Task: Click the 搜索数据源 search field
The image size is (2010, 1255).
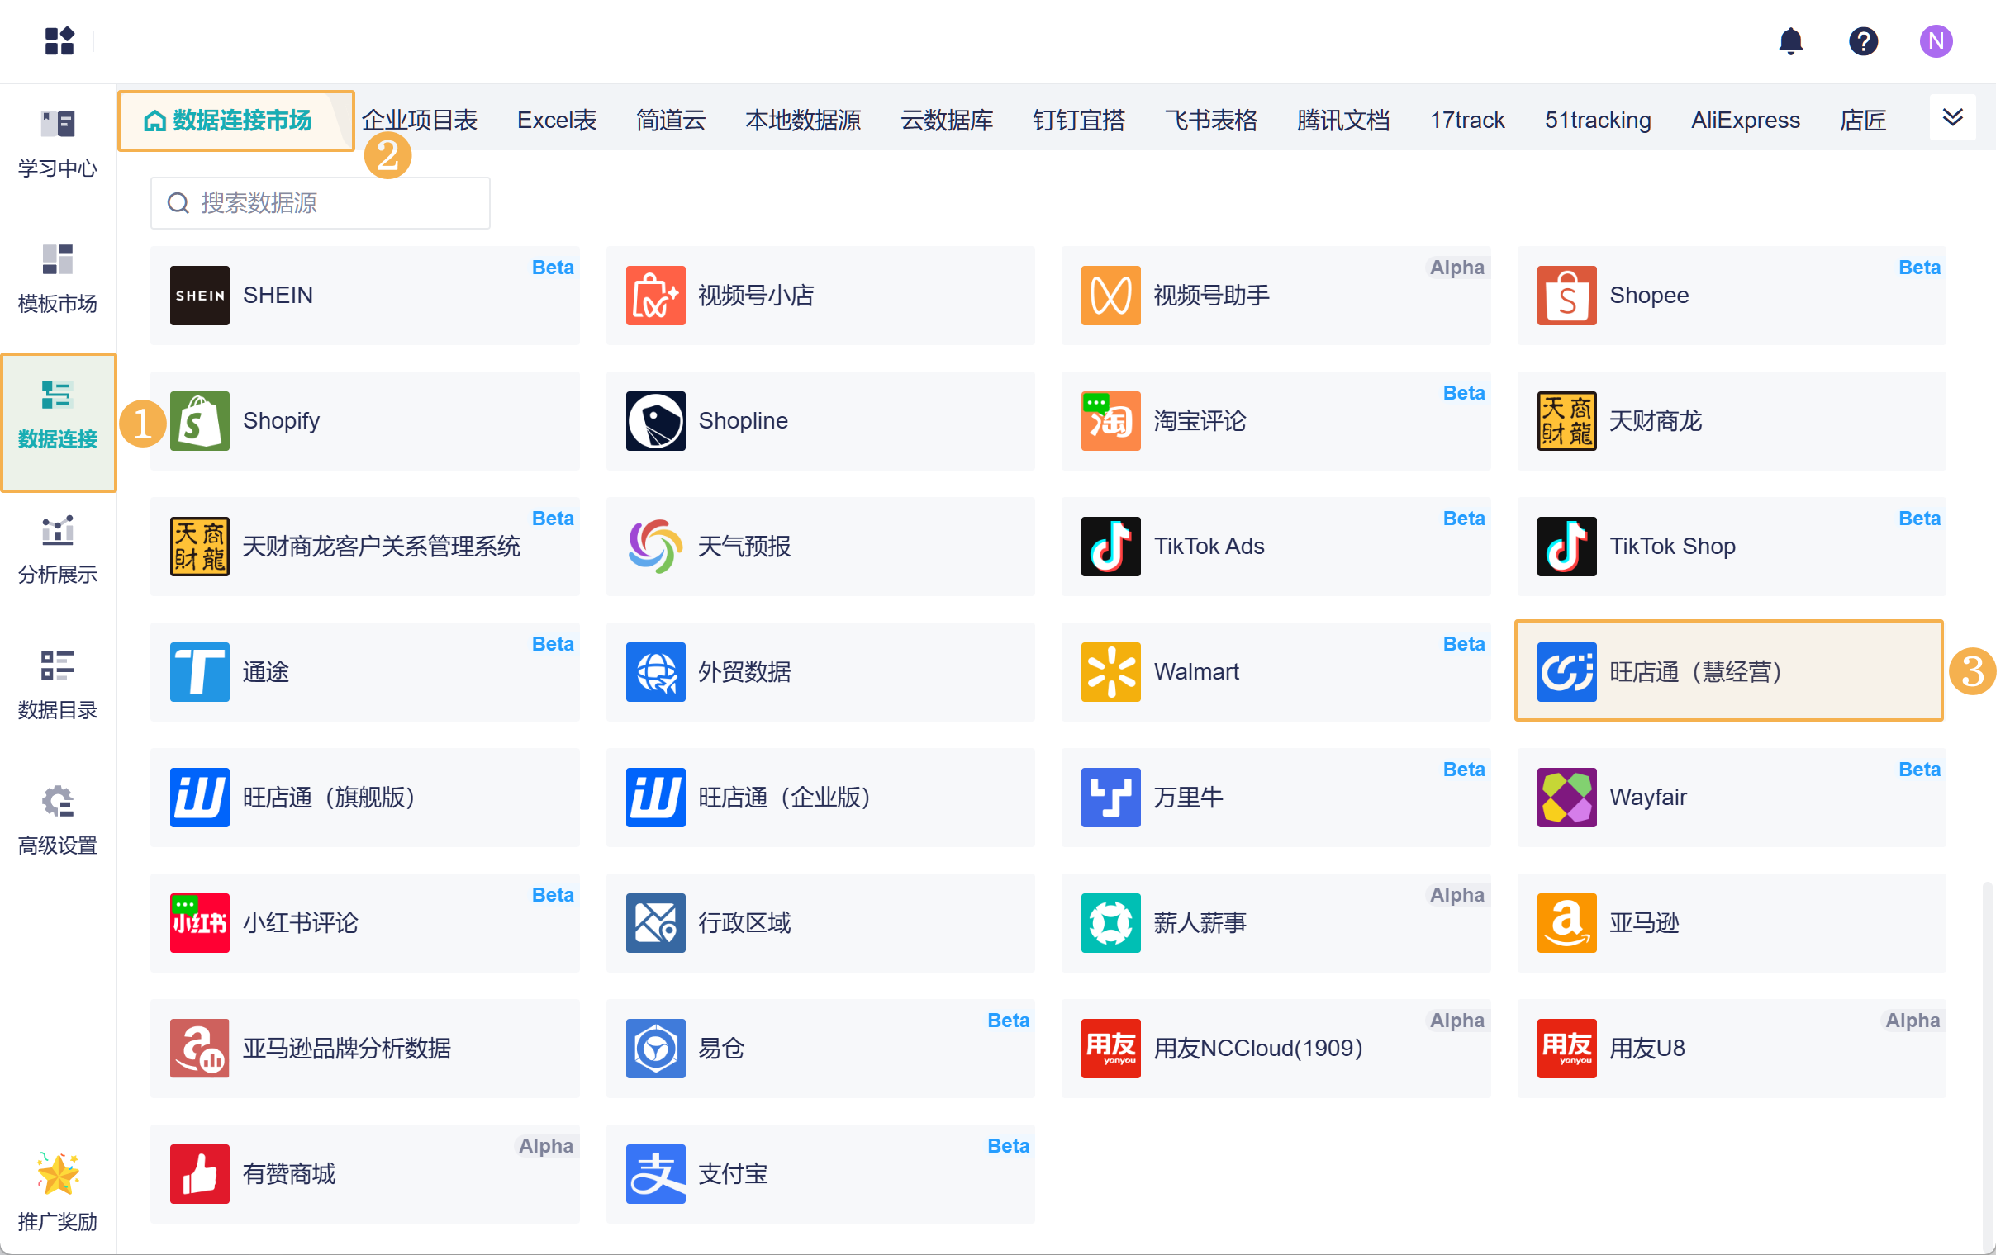Action: 320,202
